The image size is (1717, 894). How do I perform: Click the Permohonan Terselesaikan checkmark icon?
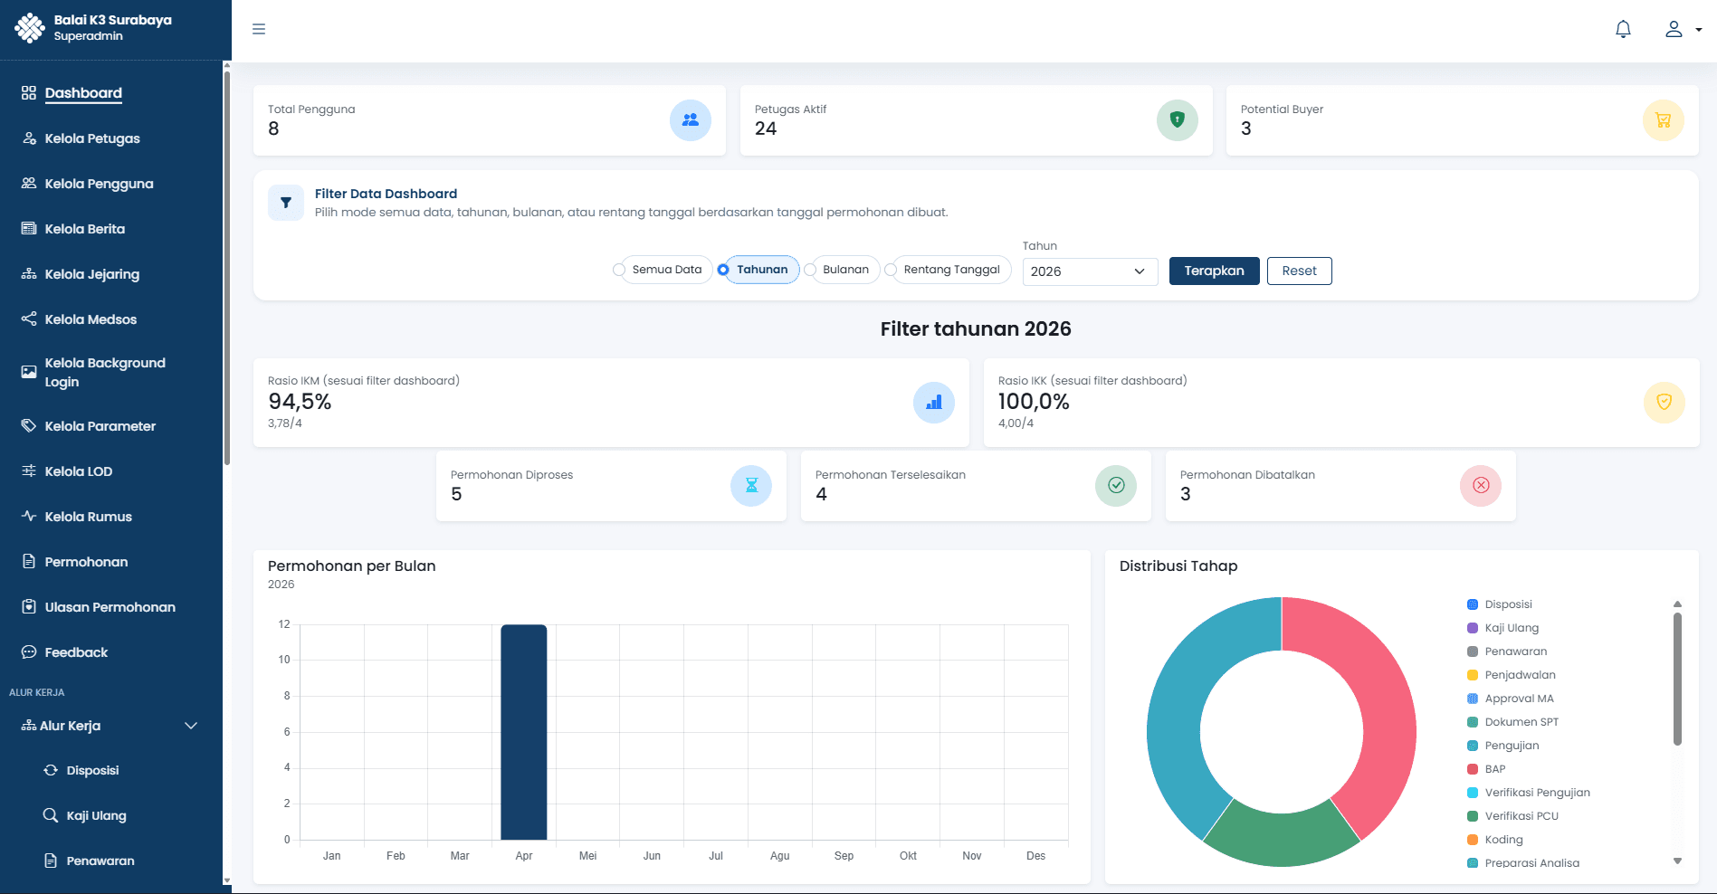[1116, 485]
